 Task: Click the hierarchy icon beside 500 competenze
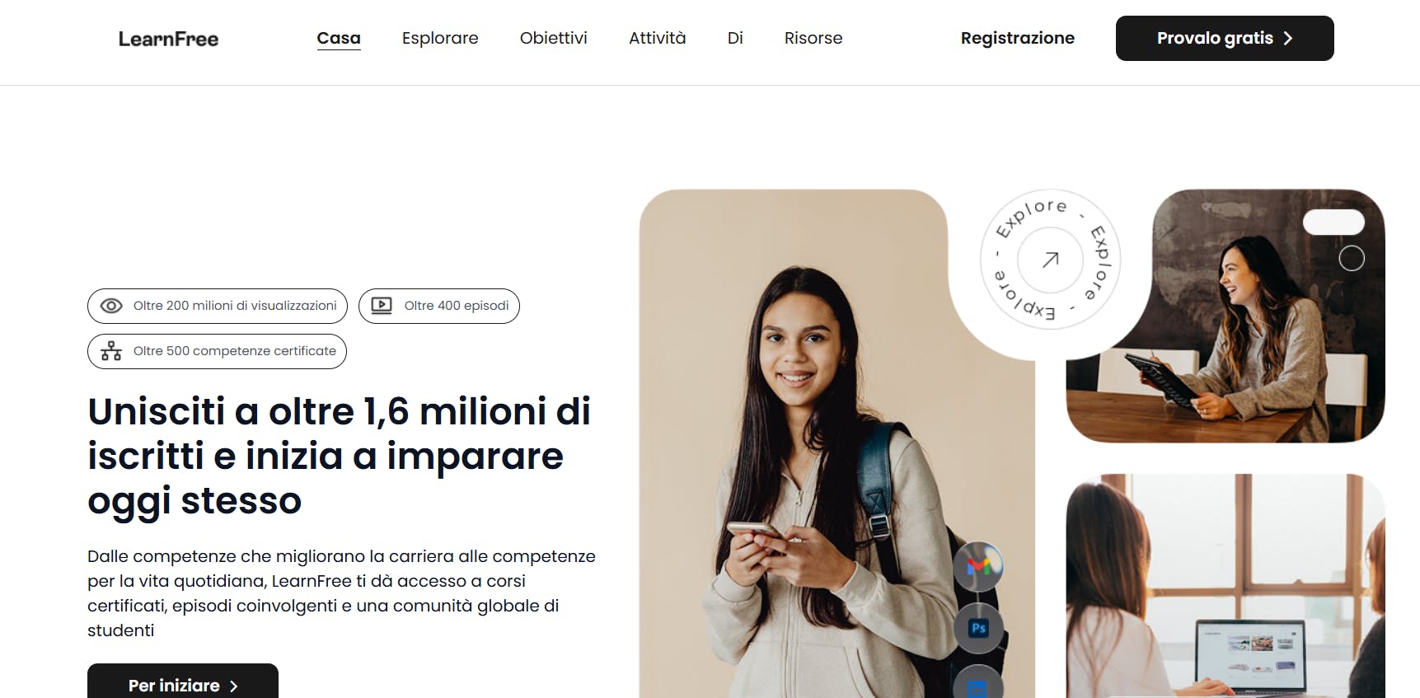pos(111,351)
